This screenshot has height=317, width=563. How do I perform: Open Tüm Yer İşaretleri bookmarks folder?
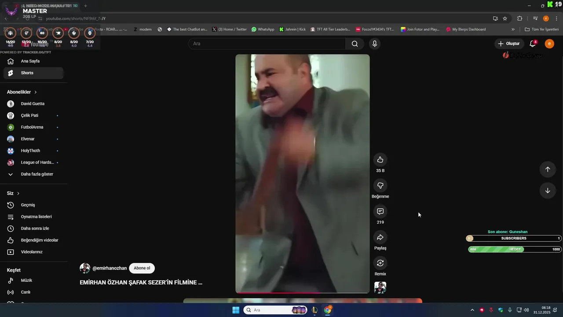542,29
